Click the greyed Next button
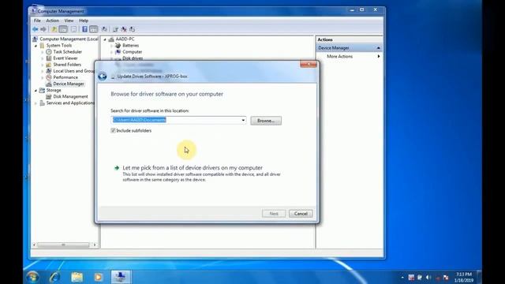The width and height of the screenshot is (505, 284). 274,214
